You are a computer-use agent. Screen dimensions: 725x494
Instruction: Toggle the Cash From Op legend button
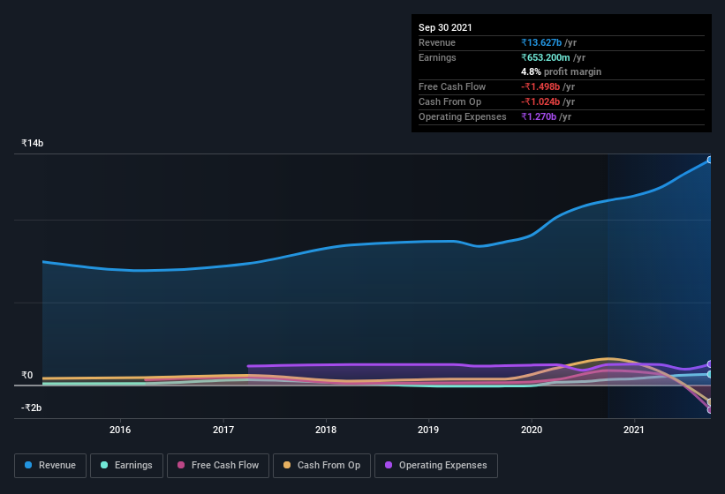tap(321, 466)
